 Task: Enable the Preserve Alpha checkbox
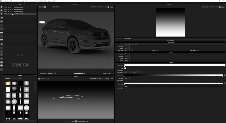(x=198, y=50)
